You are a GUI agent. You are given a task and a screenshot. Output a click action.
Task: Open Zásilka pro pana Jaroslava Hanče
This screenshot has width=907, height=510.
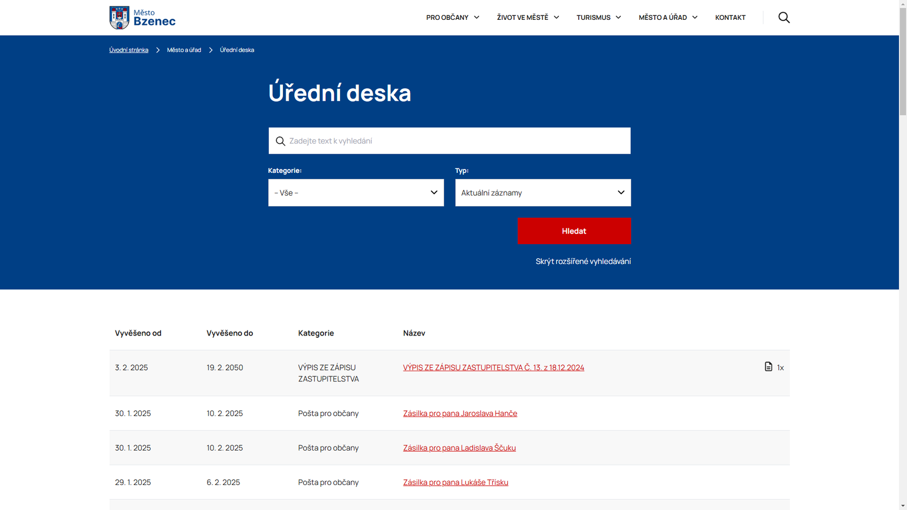[x=460, y=414]
